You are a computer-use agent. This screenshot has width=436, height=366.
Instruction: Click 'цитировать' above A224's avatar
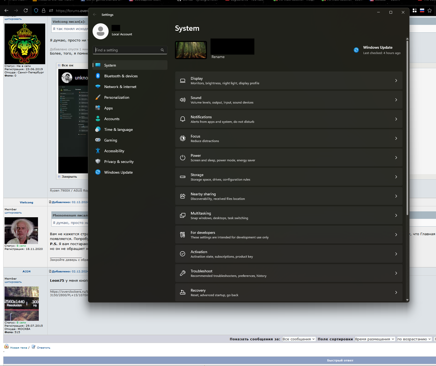click(x=13, y=282)
